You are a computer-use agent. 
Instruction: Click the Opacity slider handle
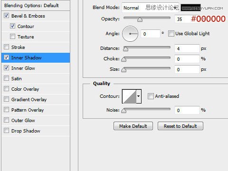pos(140,19)
